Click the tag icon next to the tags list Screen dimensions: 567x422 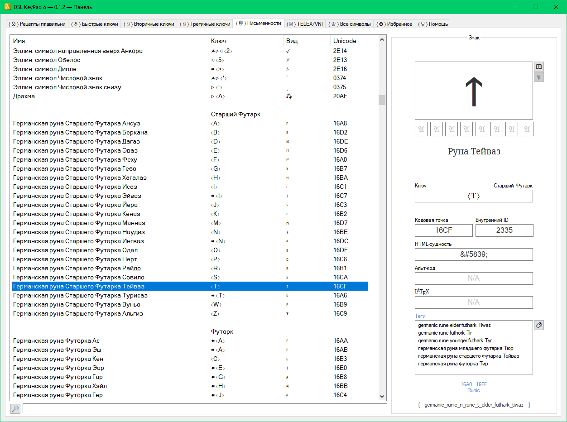click(x=538, y=325)
